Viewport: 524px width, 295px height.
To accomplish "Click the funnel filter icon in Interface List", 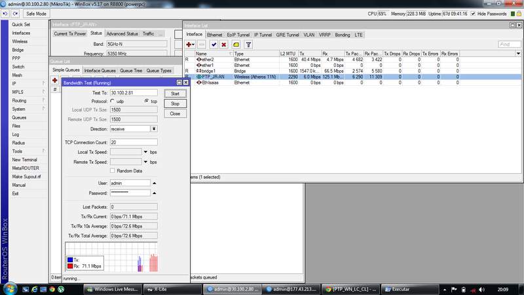I will [x=248, y=45].
